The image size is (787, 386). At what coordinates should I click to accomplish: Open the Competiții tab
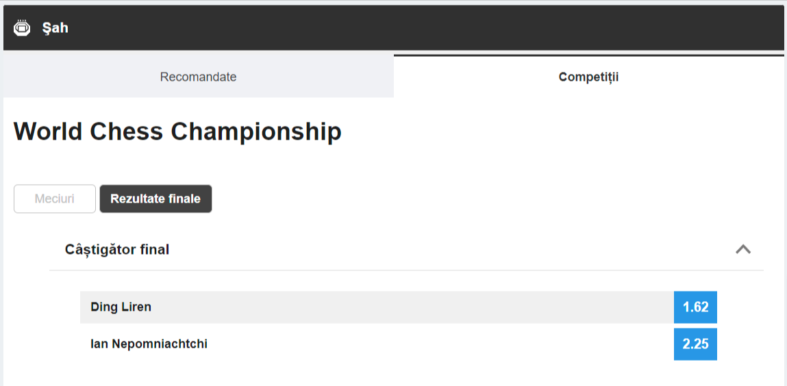589,77
